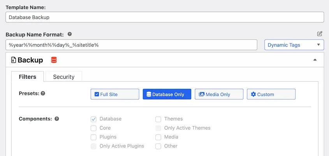Click the Backup Name Format label
329x156 pixels.
tap(35, 35)
